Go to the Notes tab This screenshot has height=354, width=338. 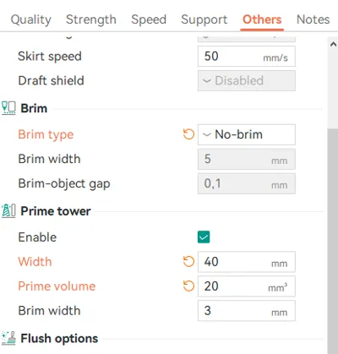(313, 19)
